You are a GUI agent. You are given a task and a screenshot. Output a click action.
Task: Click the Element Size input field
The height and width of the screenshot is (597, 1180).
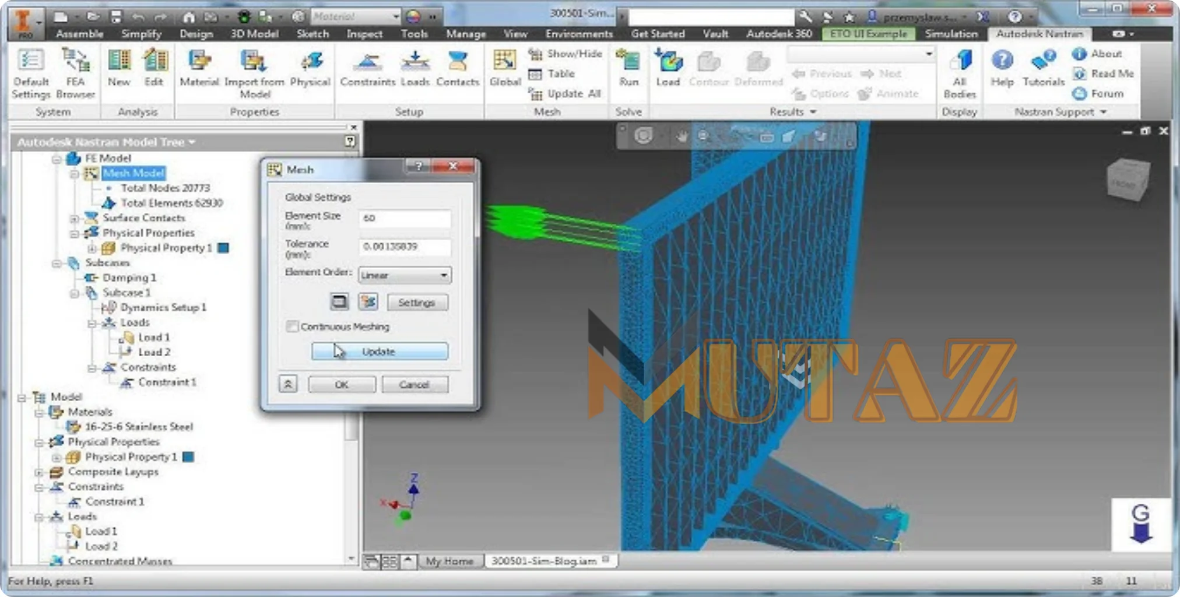[x=405, y=218]
